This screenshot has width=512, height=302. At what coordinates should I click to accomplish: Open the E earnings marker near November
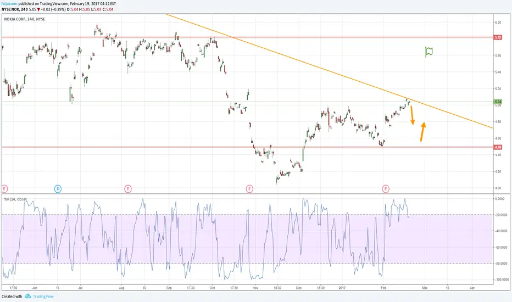click(x=249, y=189)
